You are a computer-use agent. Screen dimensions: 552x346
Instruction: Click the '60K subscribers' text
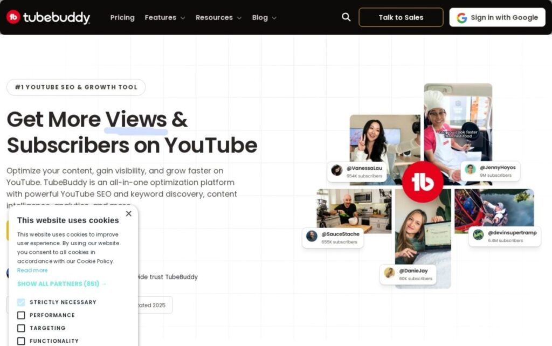(416, 279)
